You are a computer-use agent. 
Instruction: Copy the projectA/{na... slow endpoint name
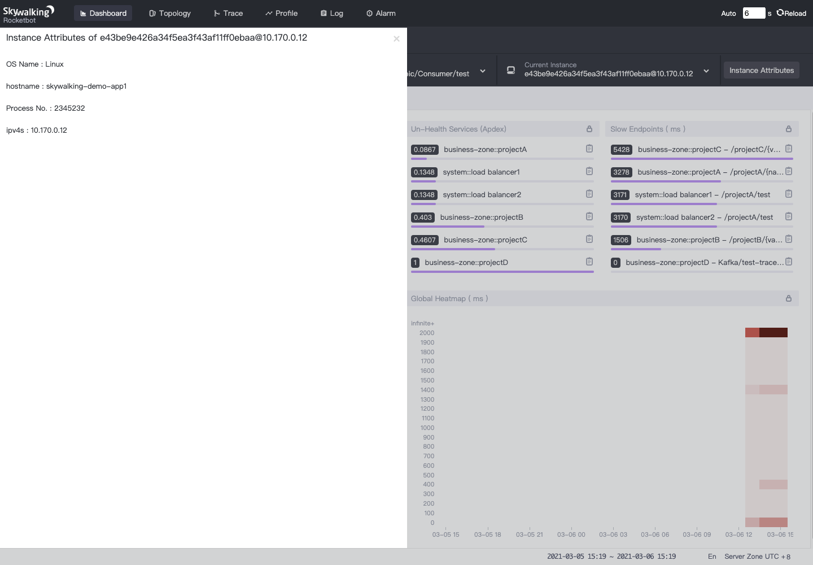click(789, 171)
